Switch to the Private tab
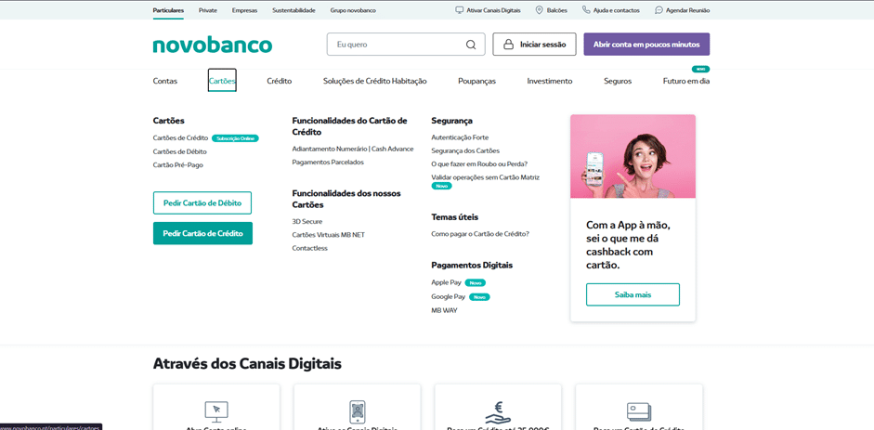 click(x=208, y=10)
